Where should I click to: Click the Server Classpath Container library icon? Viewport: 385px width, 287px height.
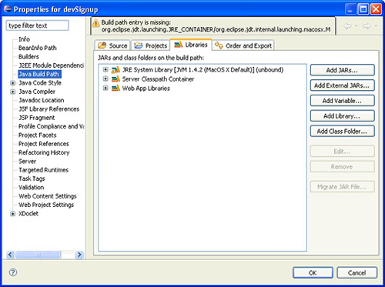point(115,79)
